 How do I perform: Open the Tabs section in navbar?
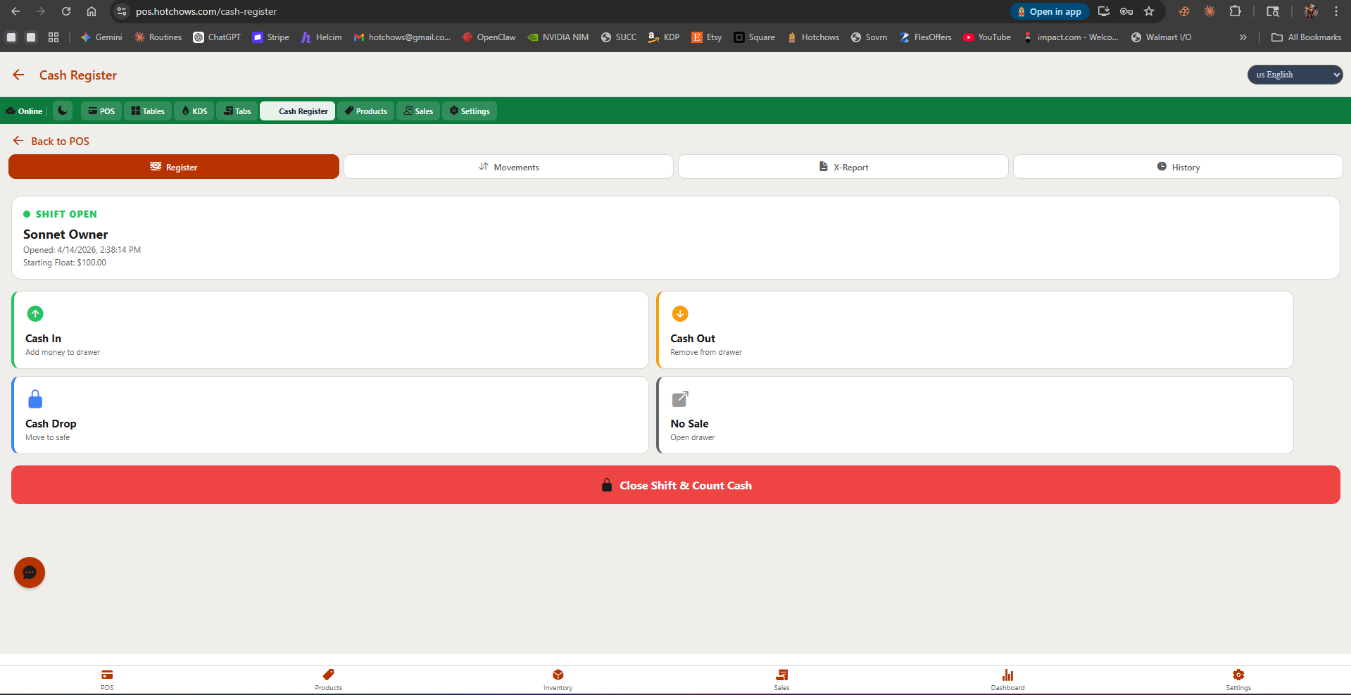(237, 111)
